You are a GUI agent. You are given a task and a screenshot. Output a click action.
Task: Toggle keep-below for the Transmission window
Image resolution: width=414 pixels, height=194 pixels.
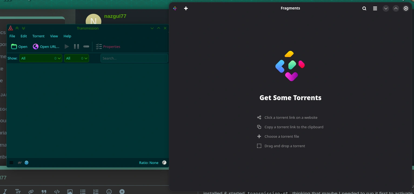click(x=24, y=28)
